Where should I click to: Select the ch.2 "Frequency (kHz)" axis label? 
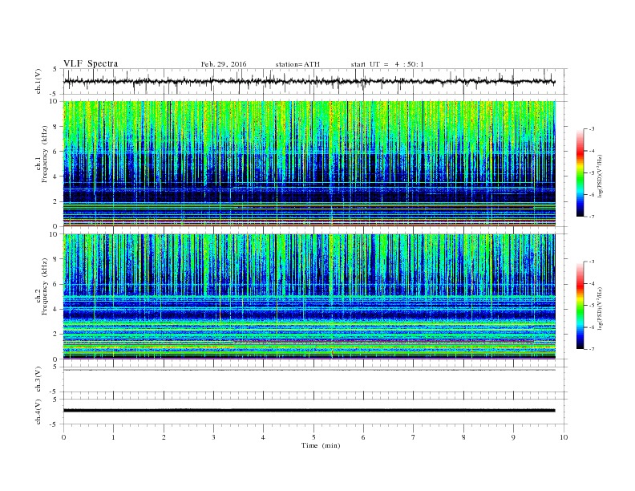pos(45,287)
